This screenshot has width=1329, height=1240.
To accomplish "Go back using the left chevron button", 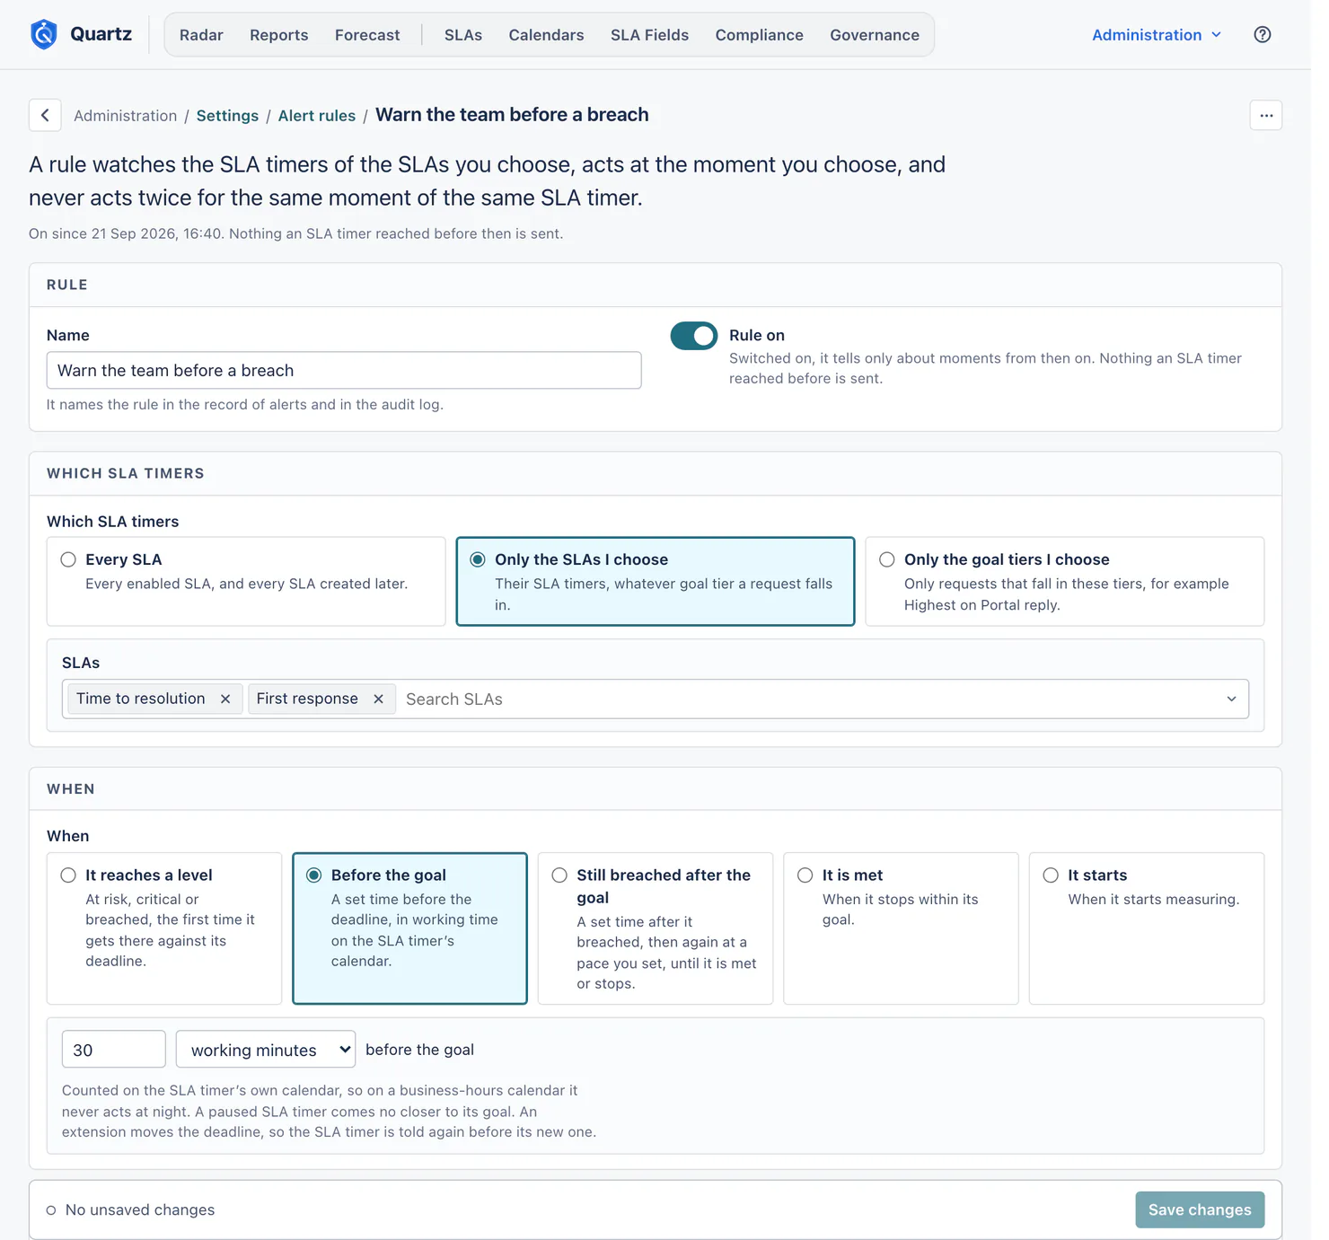I will click(45, 115).
